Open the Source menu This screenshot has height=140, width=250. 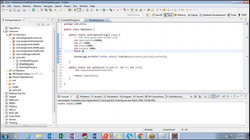[x=17, y=6]
